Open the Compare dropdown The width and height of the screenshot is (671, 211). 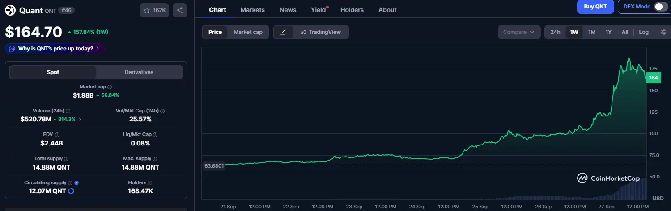[x=518, y=32]
